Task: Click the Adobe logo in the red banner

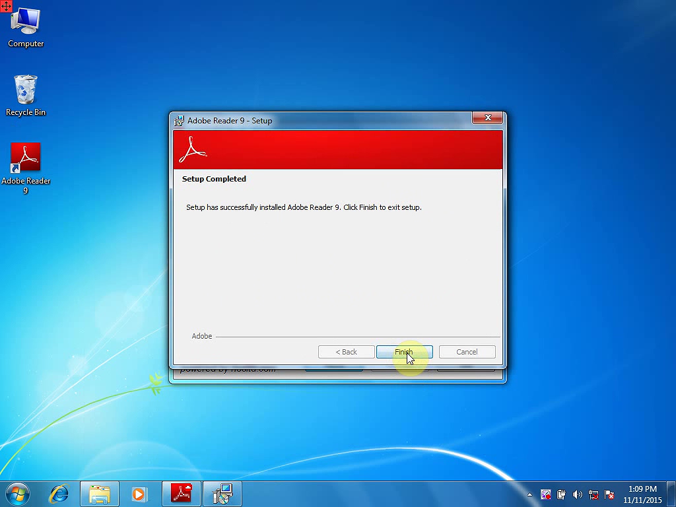Action: point(193,149)
